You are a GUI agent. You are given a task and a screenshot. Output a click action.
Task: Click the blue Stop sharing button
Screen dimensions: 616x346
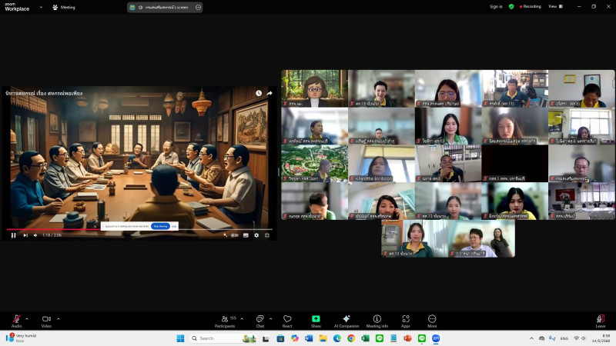(160, 226)
